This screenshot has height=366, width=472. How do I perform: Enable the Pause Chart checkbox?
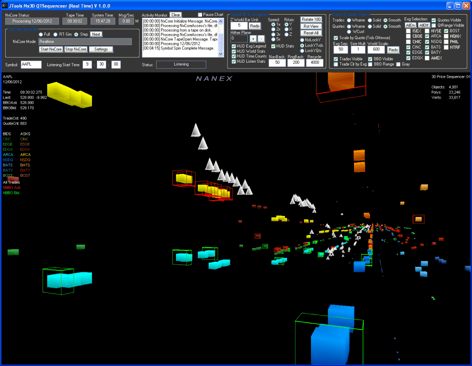(200, 15)
